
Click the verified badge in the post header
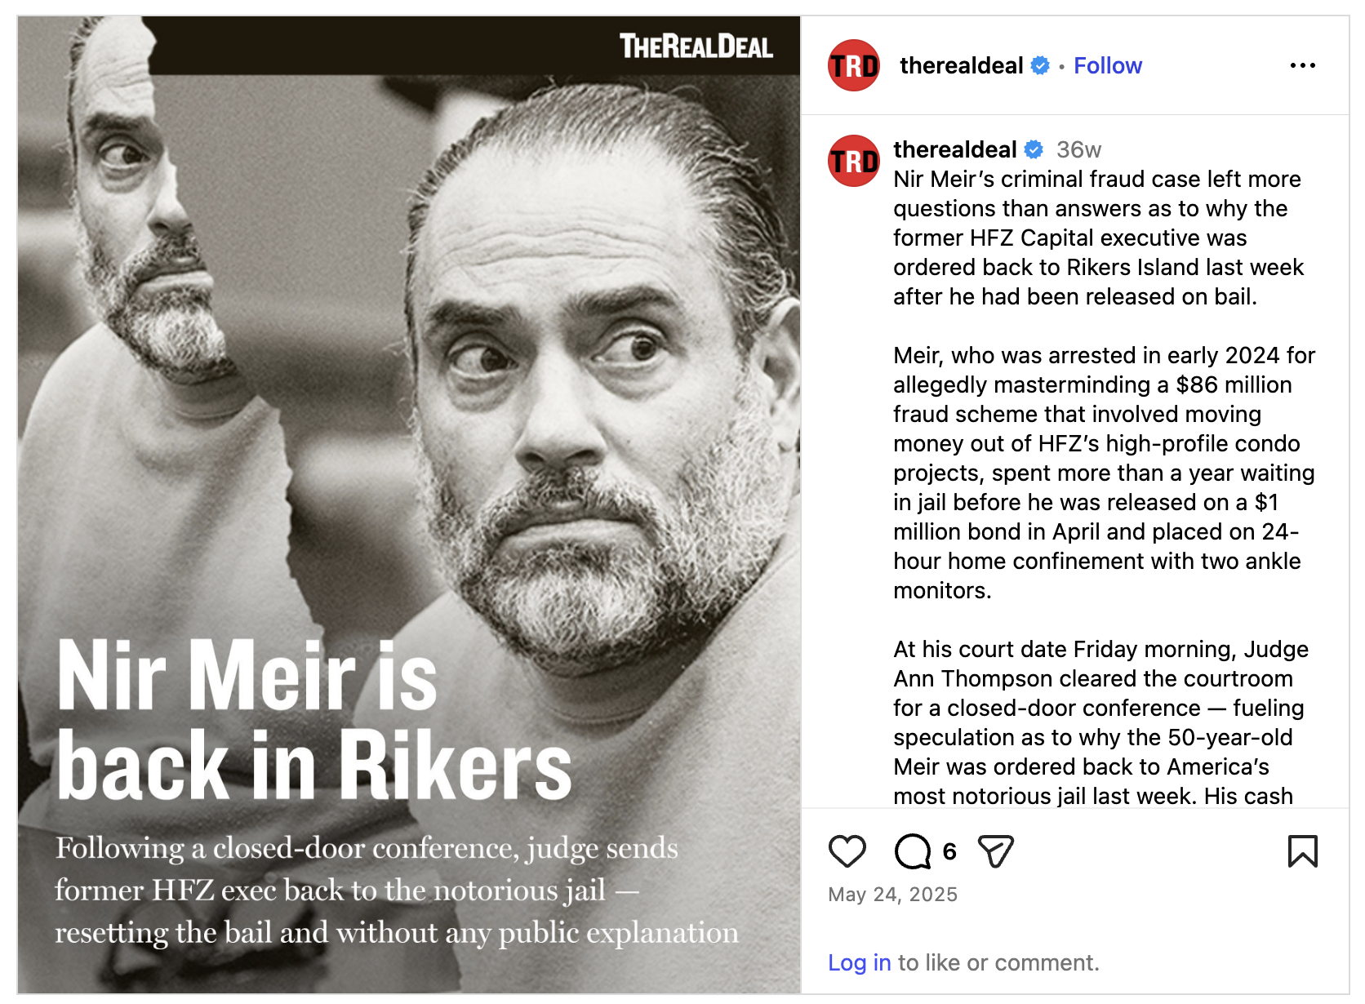click(1040, 65)
